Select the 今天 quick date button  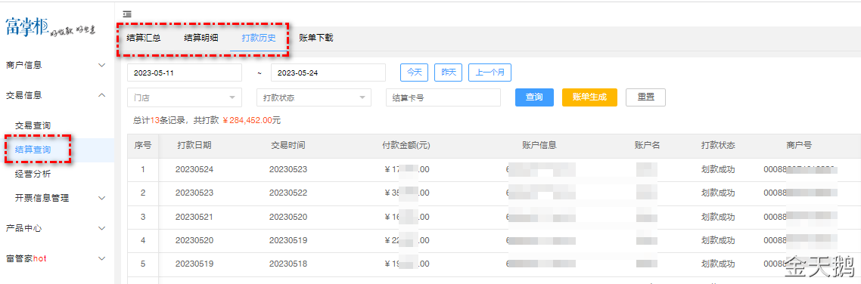[x=415, y=73]
